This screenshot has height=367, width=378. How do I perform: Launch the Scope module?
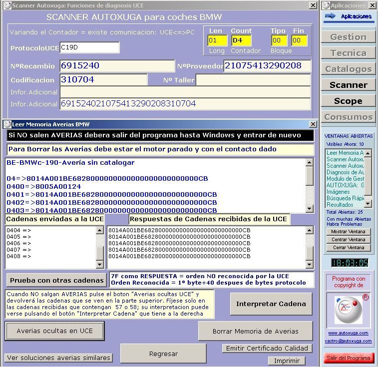point(348,101)
